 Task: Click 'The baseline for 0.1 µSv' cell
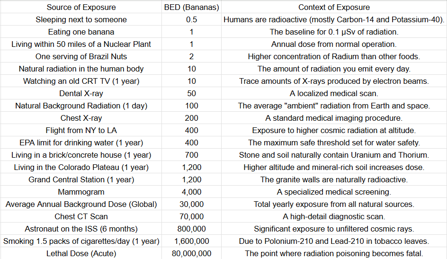pos(334,32)
